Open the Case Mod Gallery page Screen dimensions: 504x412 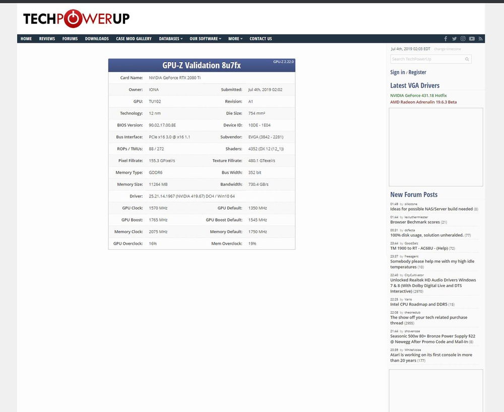point(134,39)
